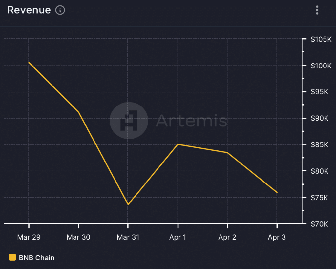Click the info icon beside Revenue
Viewport: 336px width, 269px height.
pyautogui.click(x=60, y=10)
